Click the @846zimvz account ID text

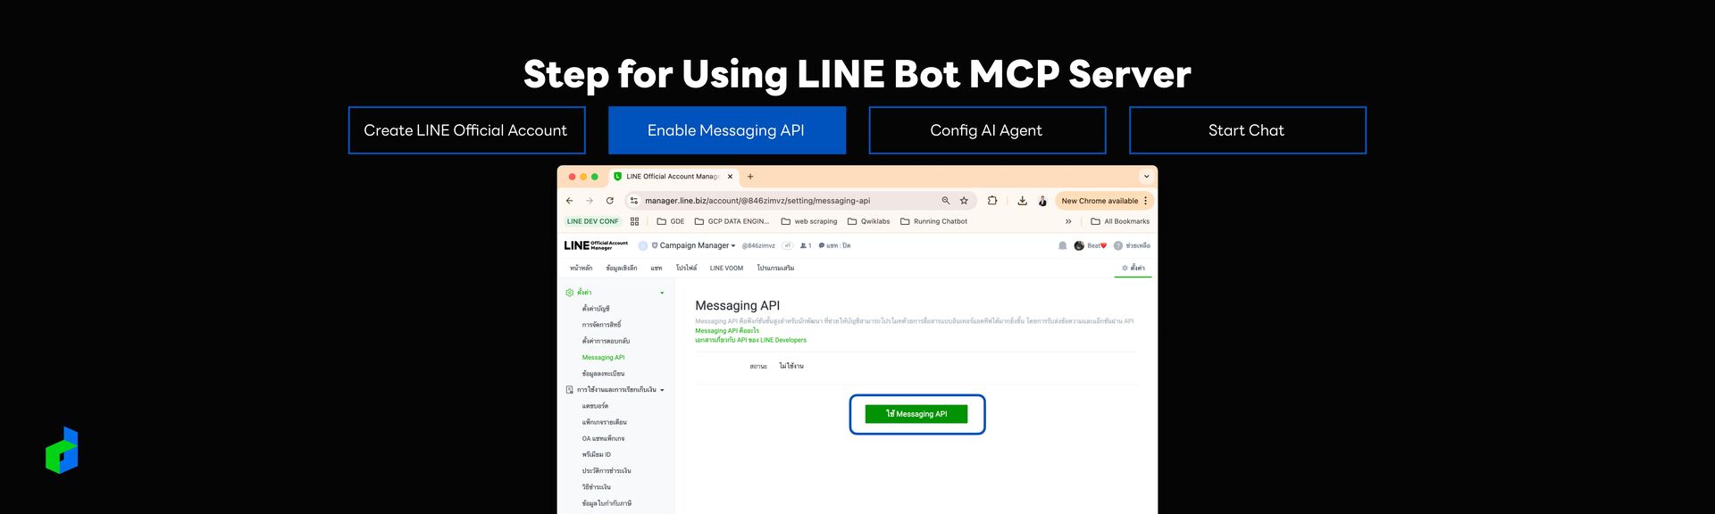coord(758,245)
